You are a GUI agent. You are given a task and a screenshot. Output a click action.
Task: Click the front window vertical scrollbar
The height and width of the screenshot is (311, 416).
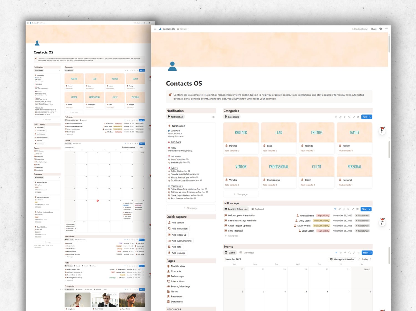(x=389, y=44)
